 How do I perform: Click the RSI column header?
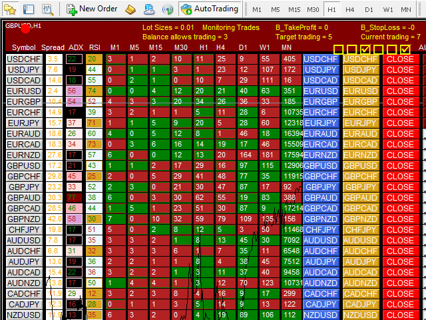95,47
